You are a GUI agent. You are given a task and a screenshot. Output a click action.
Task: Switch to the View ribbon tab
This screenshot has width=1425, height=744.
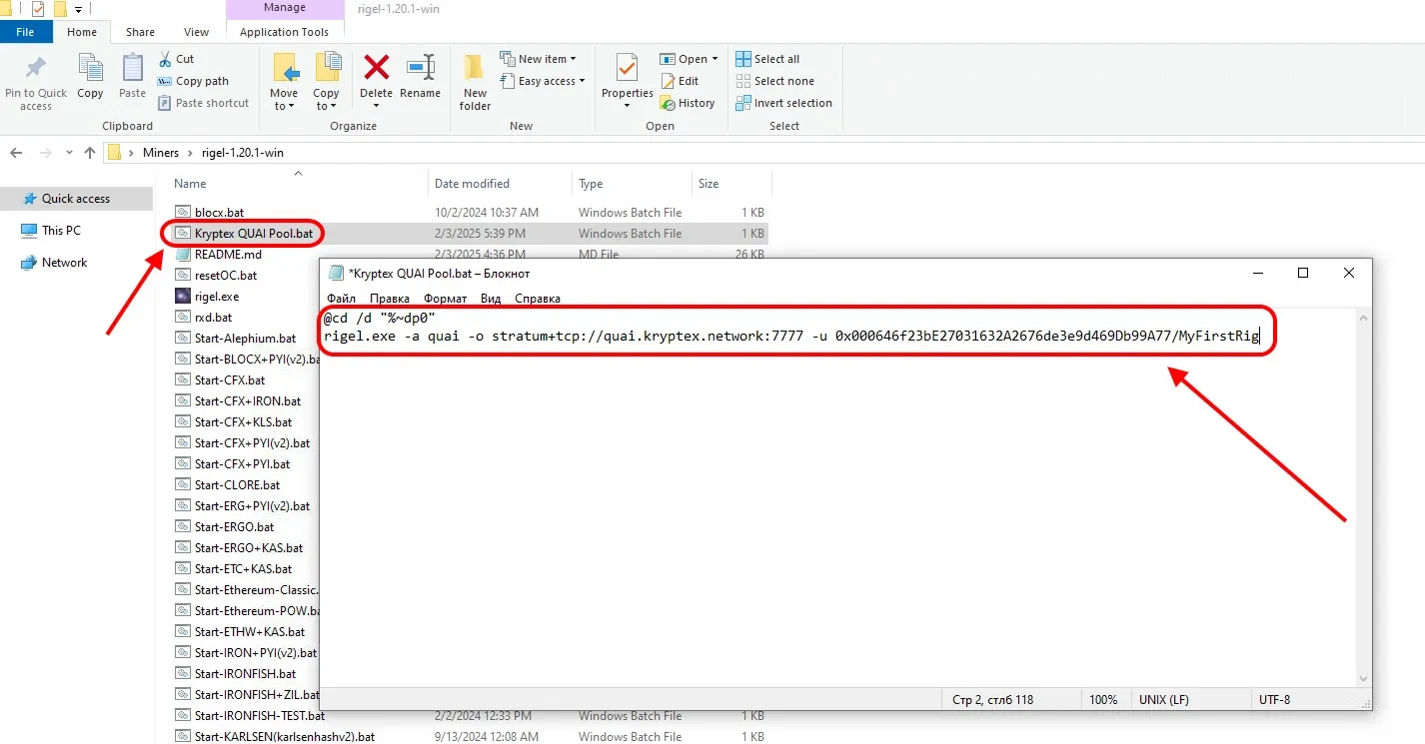pos(197,32)
